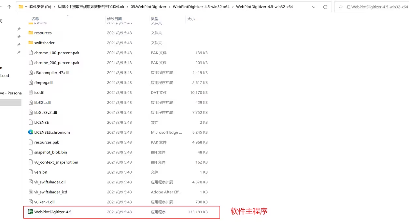Click the Microsoft Edge type cell
The width and height of the screenshot is (409, 222).
166,132
